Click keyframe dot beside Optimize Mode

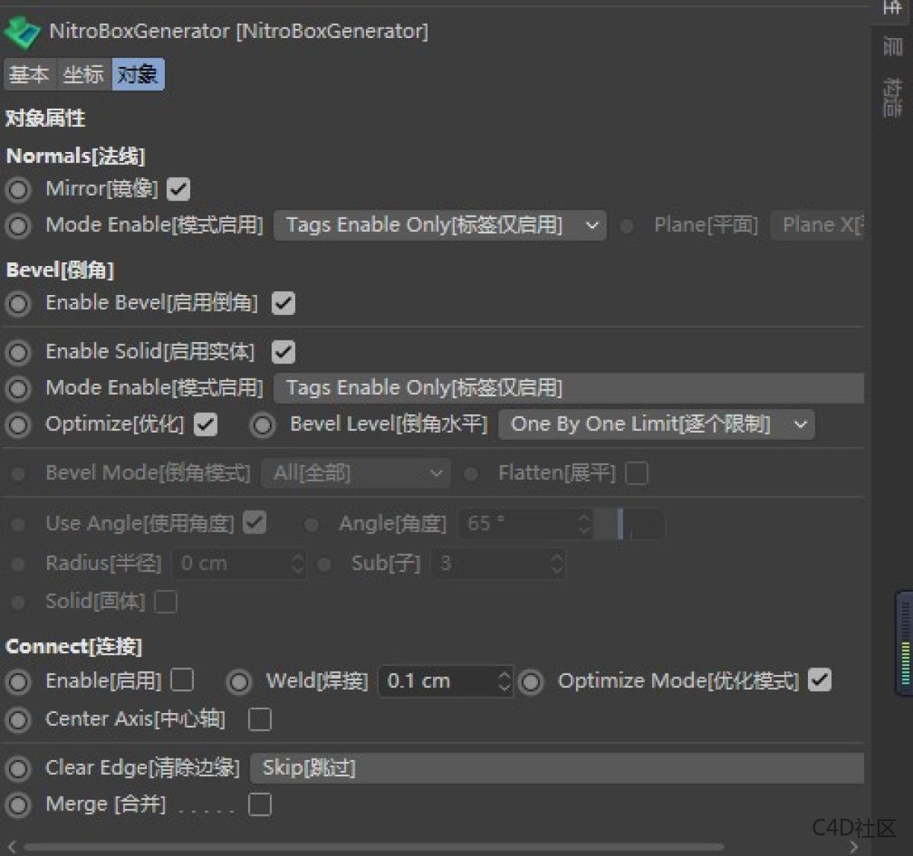pyautogui.click(x=531, y=682)
